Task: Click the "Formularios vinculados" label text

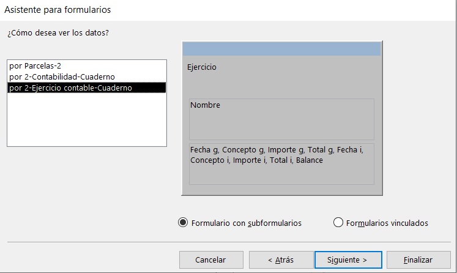Action: pos(387,223)
